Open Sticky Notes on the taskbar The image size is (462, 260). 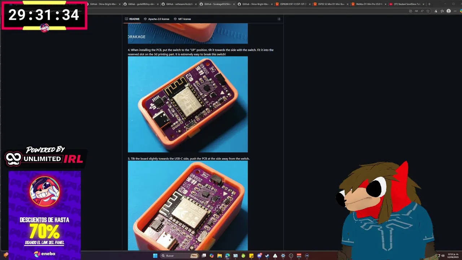[x=251, y=256]
